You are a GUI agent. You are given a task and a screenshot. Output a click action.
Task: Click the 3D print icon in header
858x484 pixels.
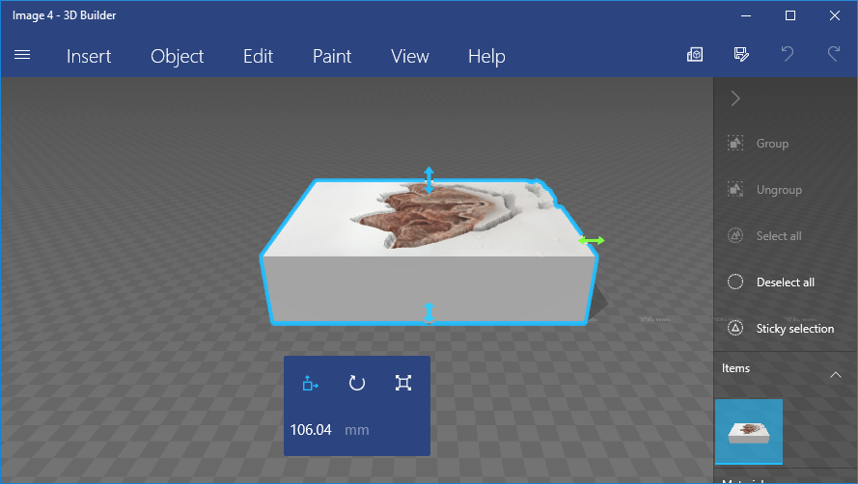(695, 55)
